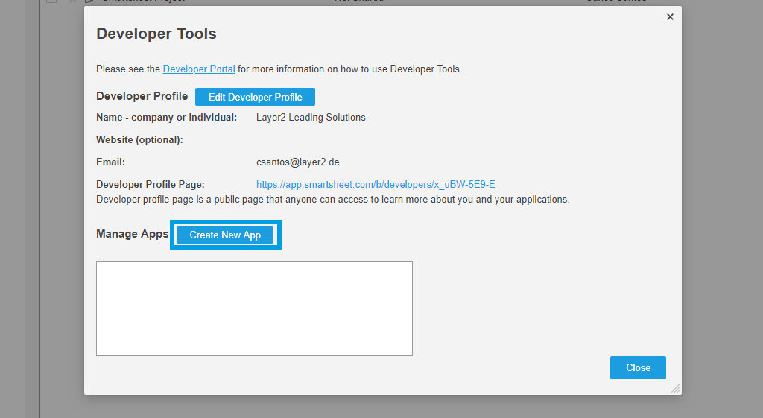Click the public profile page description sentence
Viewport: 763px width, 418px height.
(x=332, y=199)
